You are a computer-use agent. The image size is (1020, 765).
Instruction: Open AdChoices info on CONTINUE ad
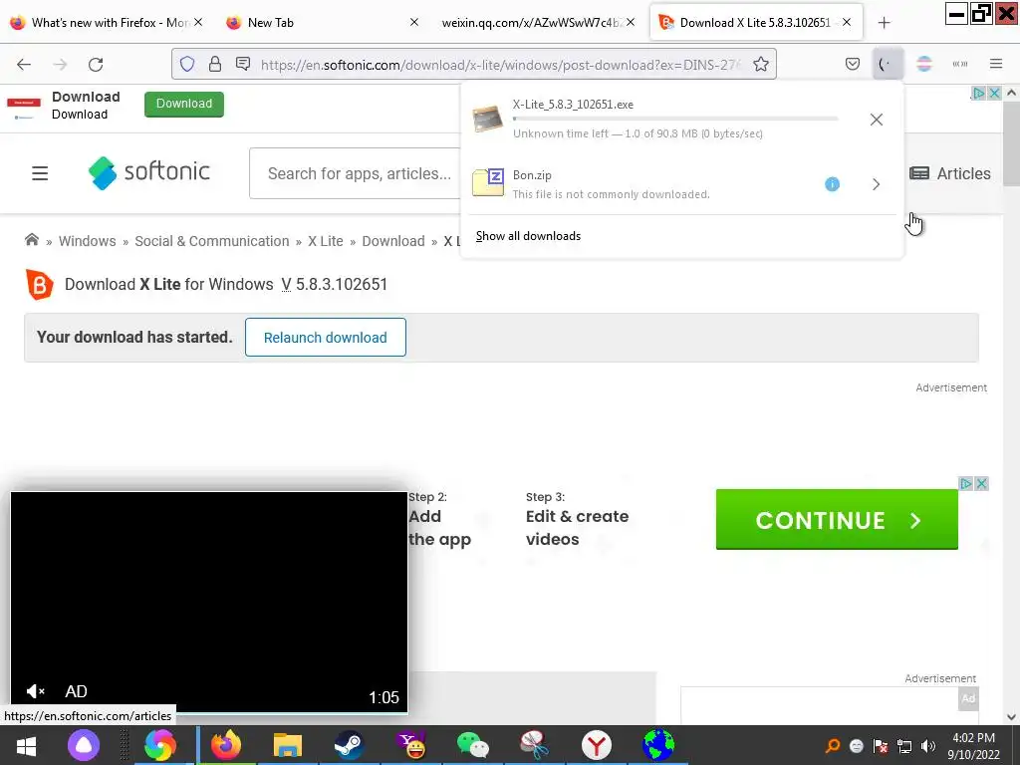966,483
